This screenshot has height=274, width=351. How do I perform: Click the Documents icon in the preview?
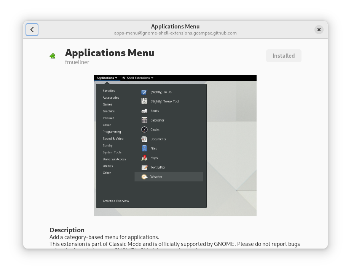tap(144, 139)
